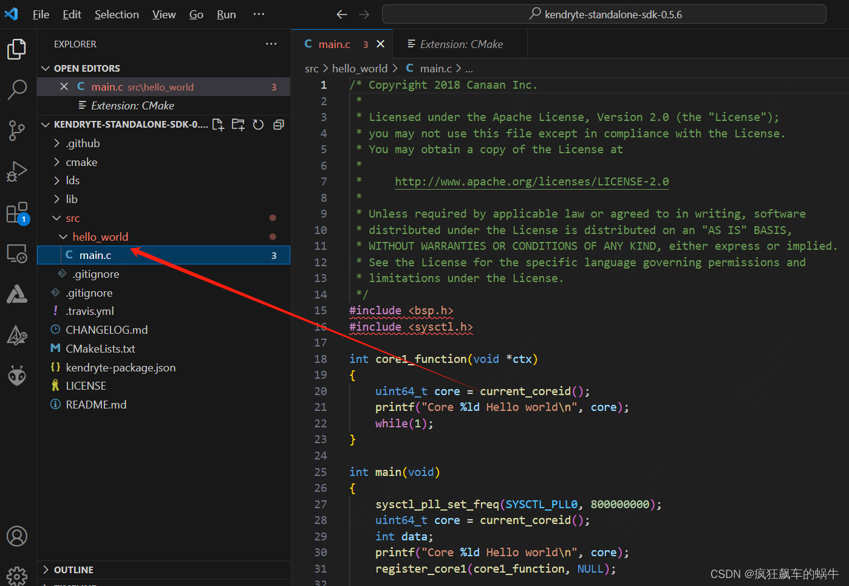Click the hello_world breadcrumb segment
Image resolution: width=849 pixels, height=586 pixels.
(360, 69)
